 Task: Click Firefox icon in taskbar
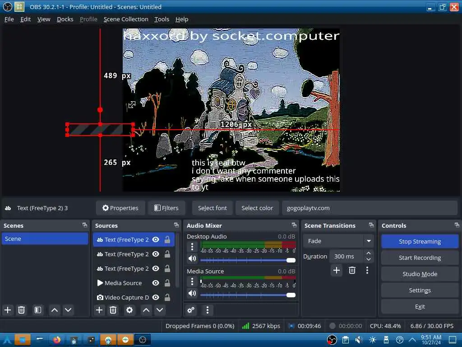[57, 340]
